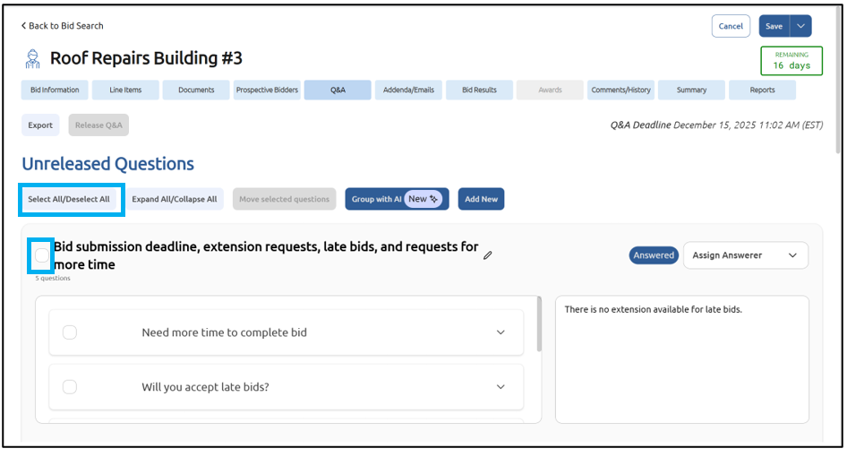The width and height of the screenshot is (847, 457).
Task: Click Expand All/Collapse All button
Action: pos(175,199)
